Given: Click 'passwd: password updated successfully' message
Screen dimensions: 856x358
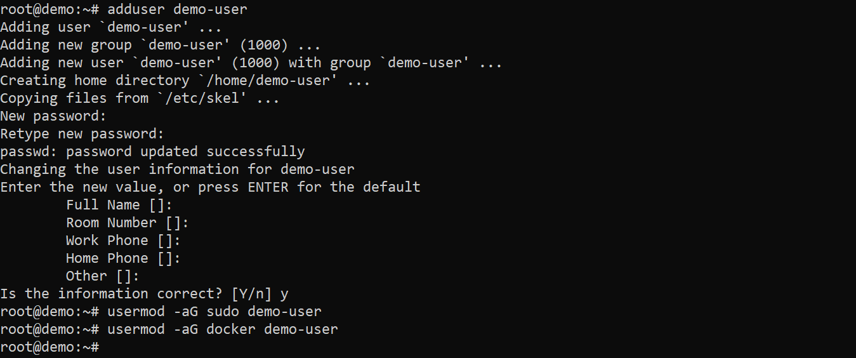Looking at the screenshot, I should pos(152,152).
